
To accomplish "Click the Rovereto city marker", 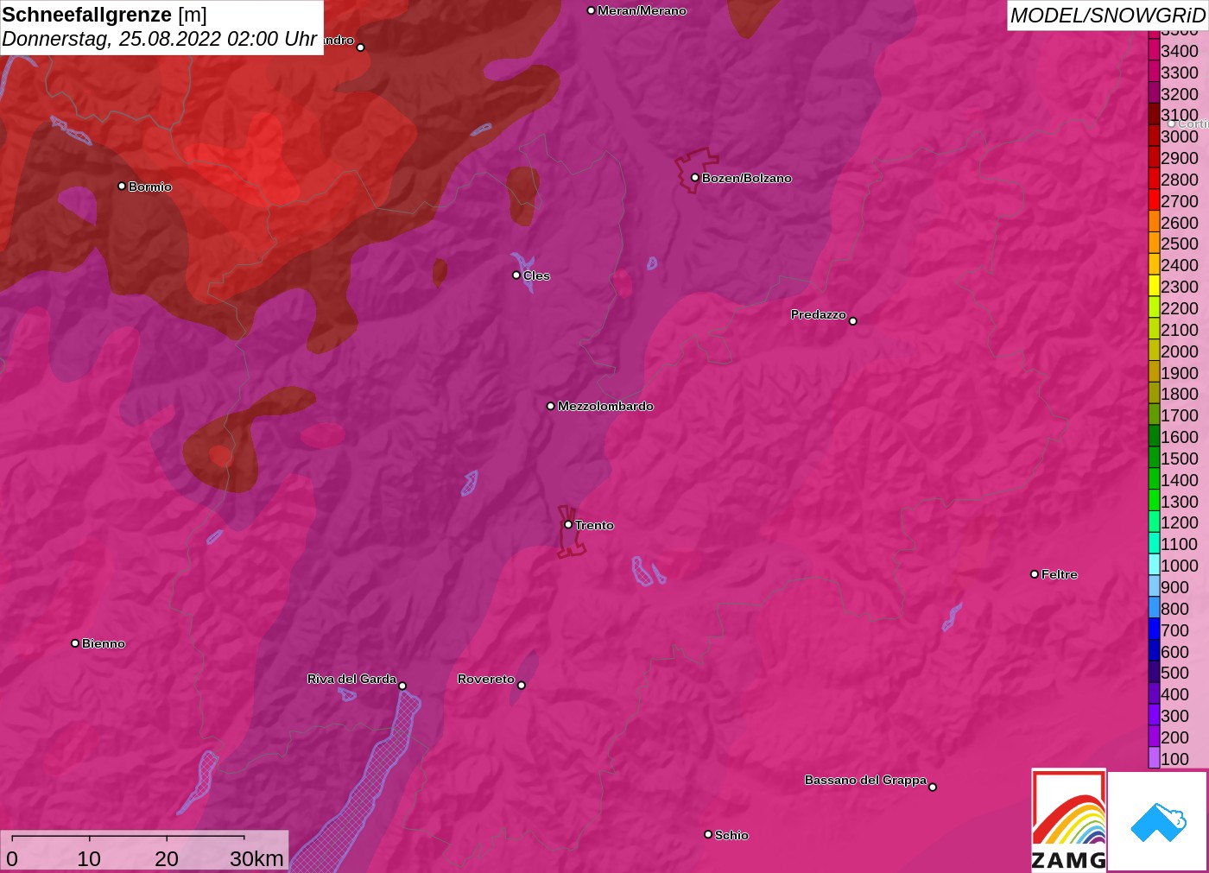I will tap(521, 686).
